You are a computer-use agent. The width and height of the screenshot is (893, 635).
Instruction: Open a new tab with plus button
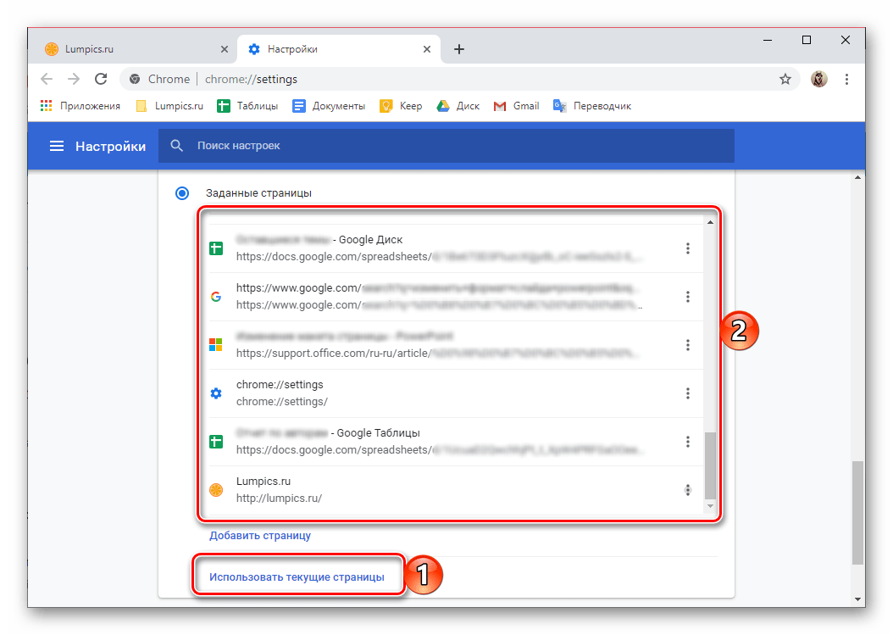pos(459,49)
